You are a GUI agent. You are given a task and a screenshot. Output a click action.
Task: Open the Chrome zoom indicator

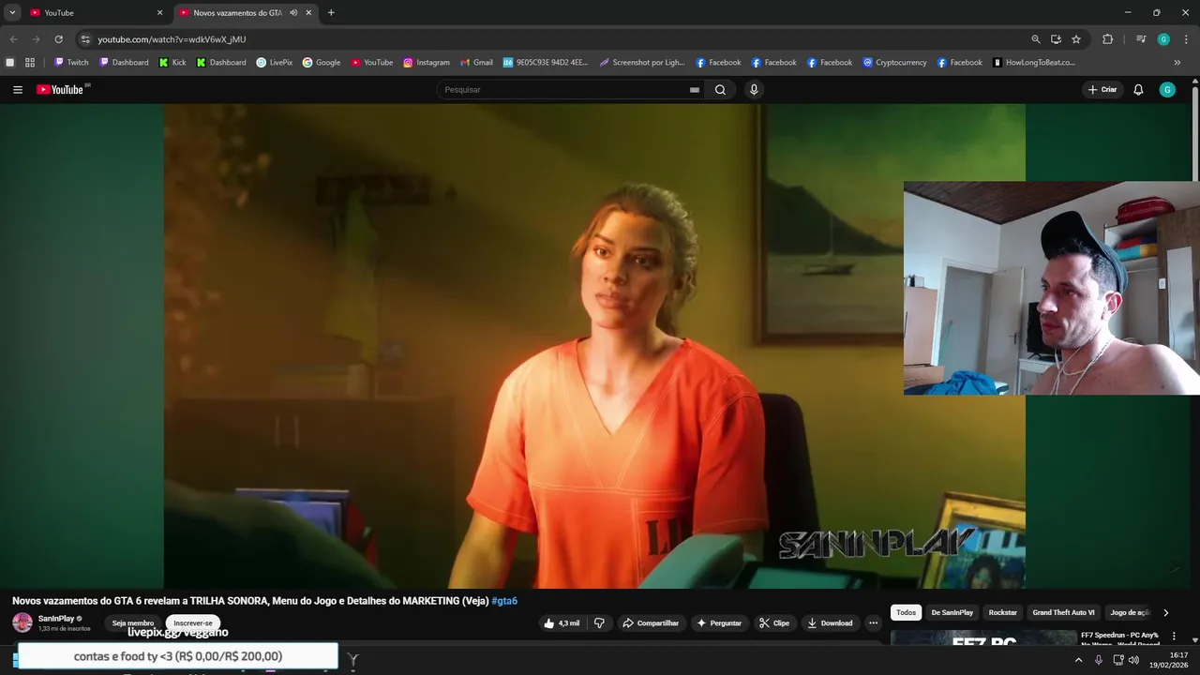point(1036,39)
